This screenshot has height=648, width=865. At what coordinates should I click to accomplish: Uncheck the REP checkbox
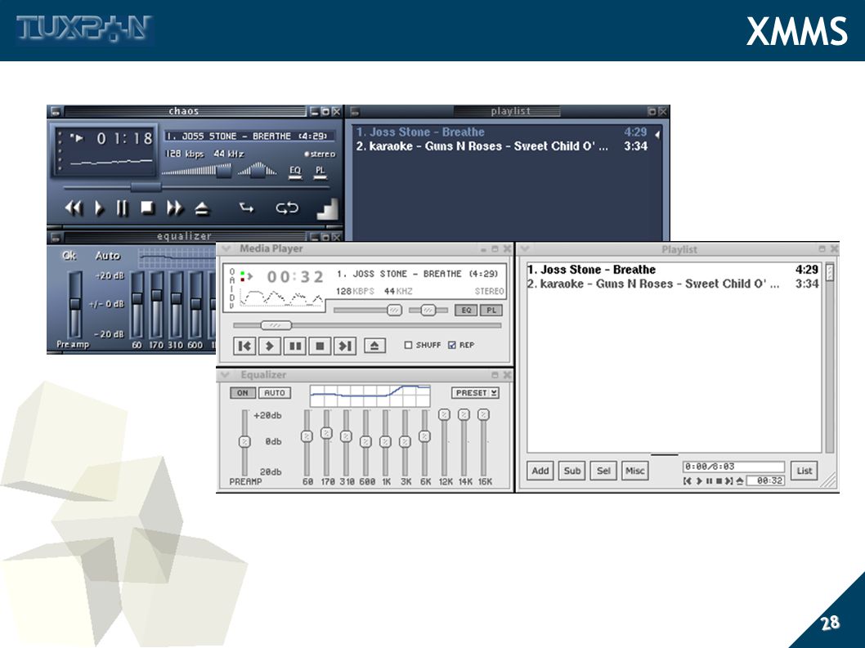(452, 345)
